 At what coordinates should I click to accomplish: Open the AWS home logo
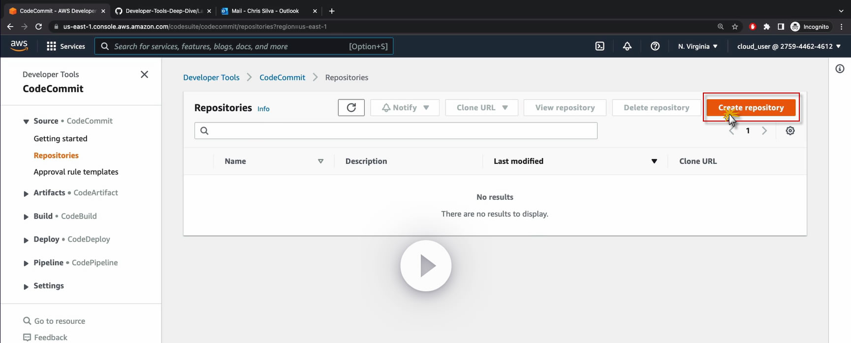[19, 46]
